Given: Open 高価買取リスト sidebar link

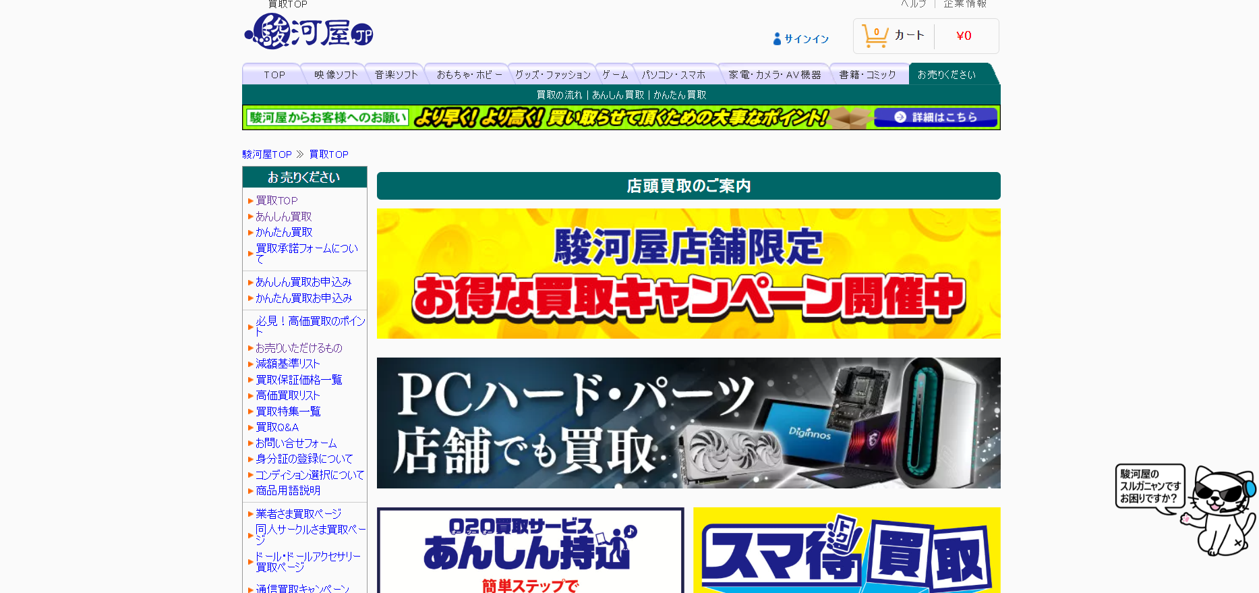Looking at the screenshot, I should click(288, 395).
